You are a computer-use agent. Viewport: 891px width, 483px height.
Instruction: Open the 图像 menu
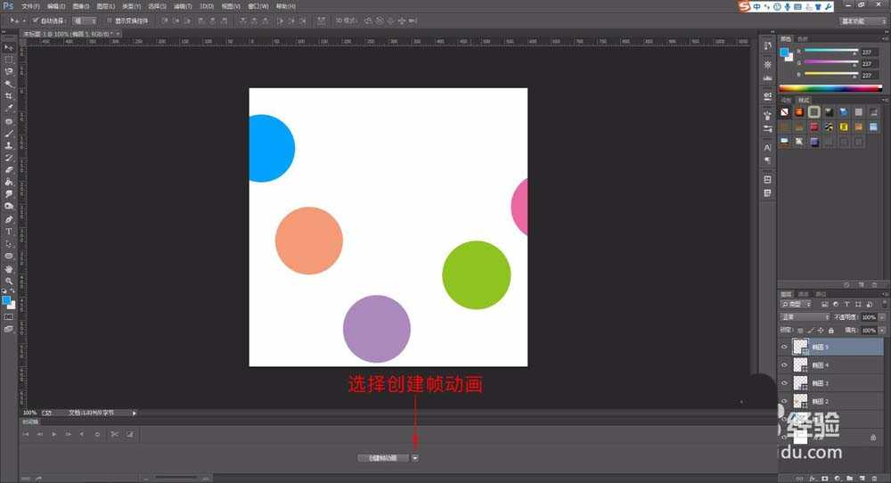click(x=80, y=6)
